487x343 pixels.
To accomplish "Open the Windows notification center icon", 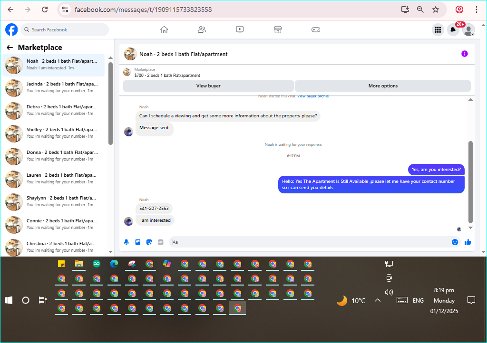I will click(x=471, y=300).
